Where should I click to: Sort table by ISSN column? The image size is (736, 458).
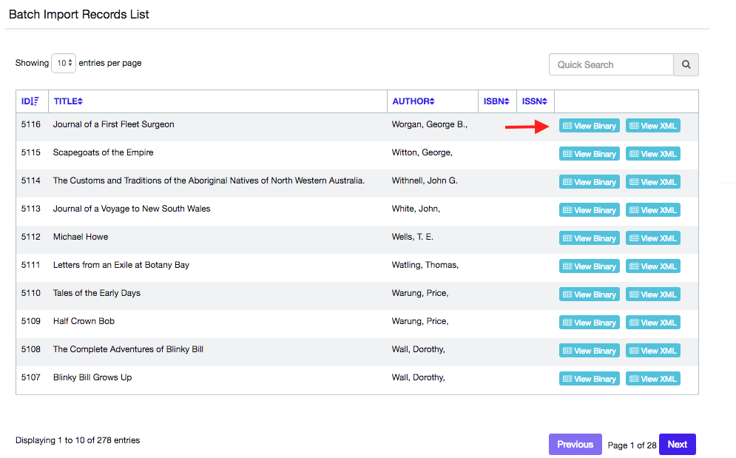coord(535,101)
